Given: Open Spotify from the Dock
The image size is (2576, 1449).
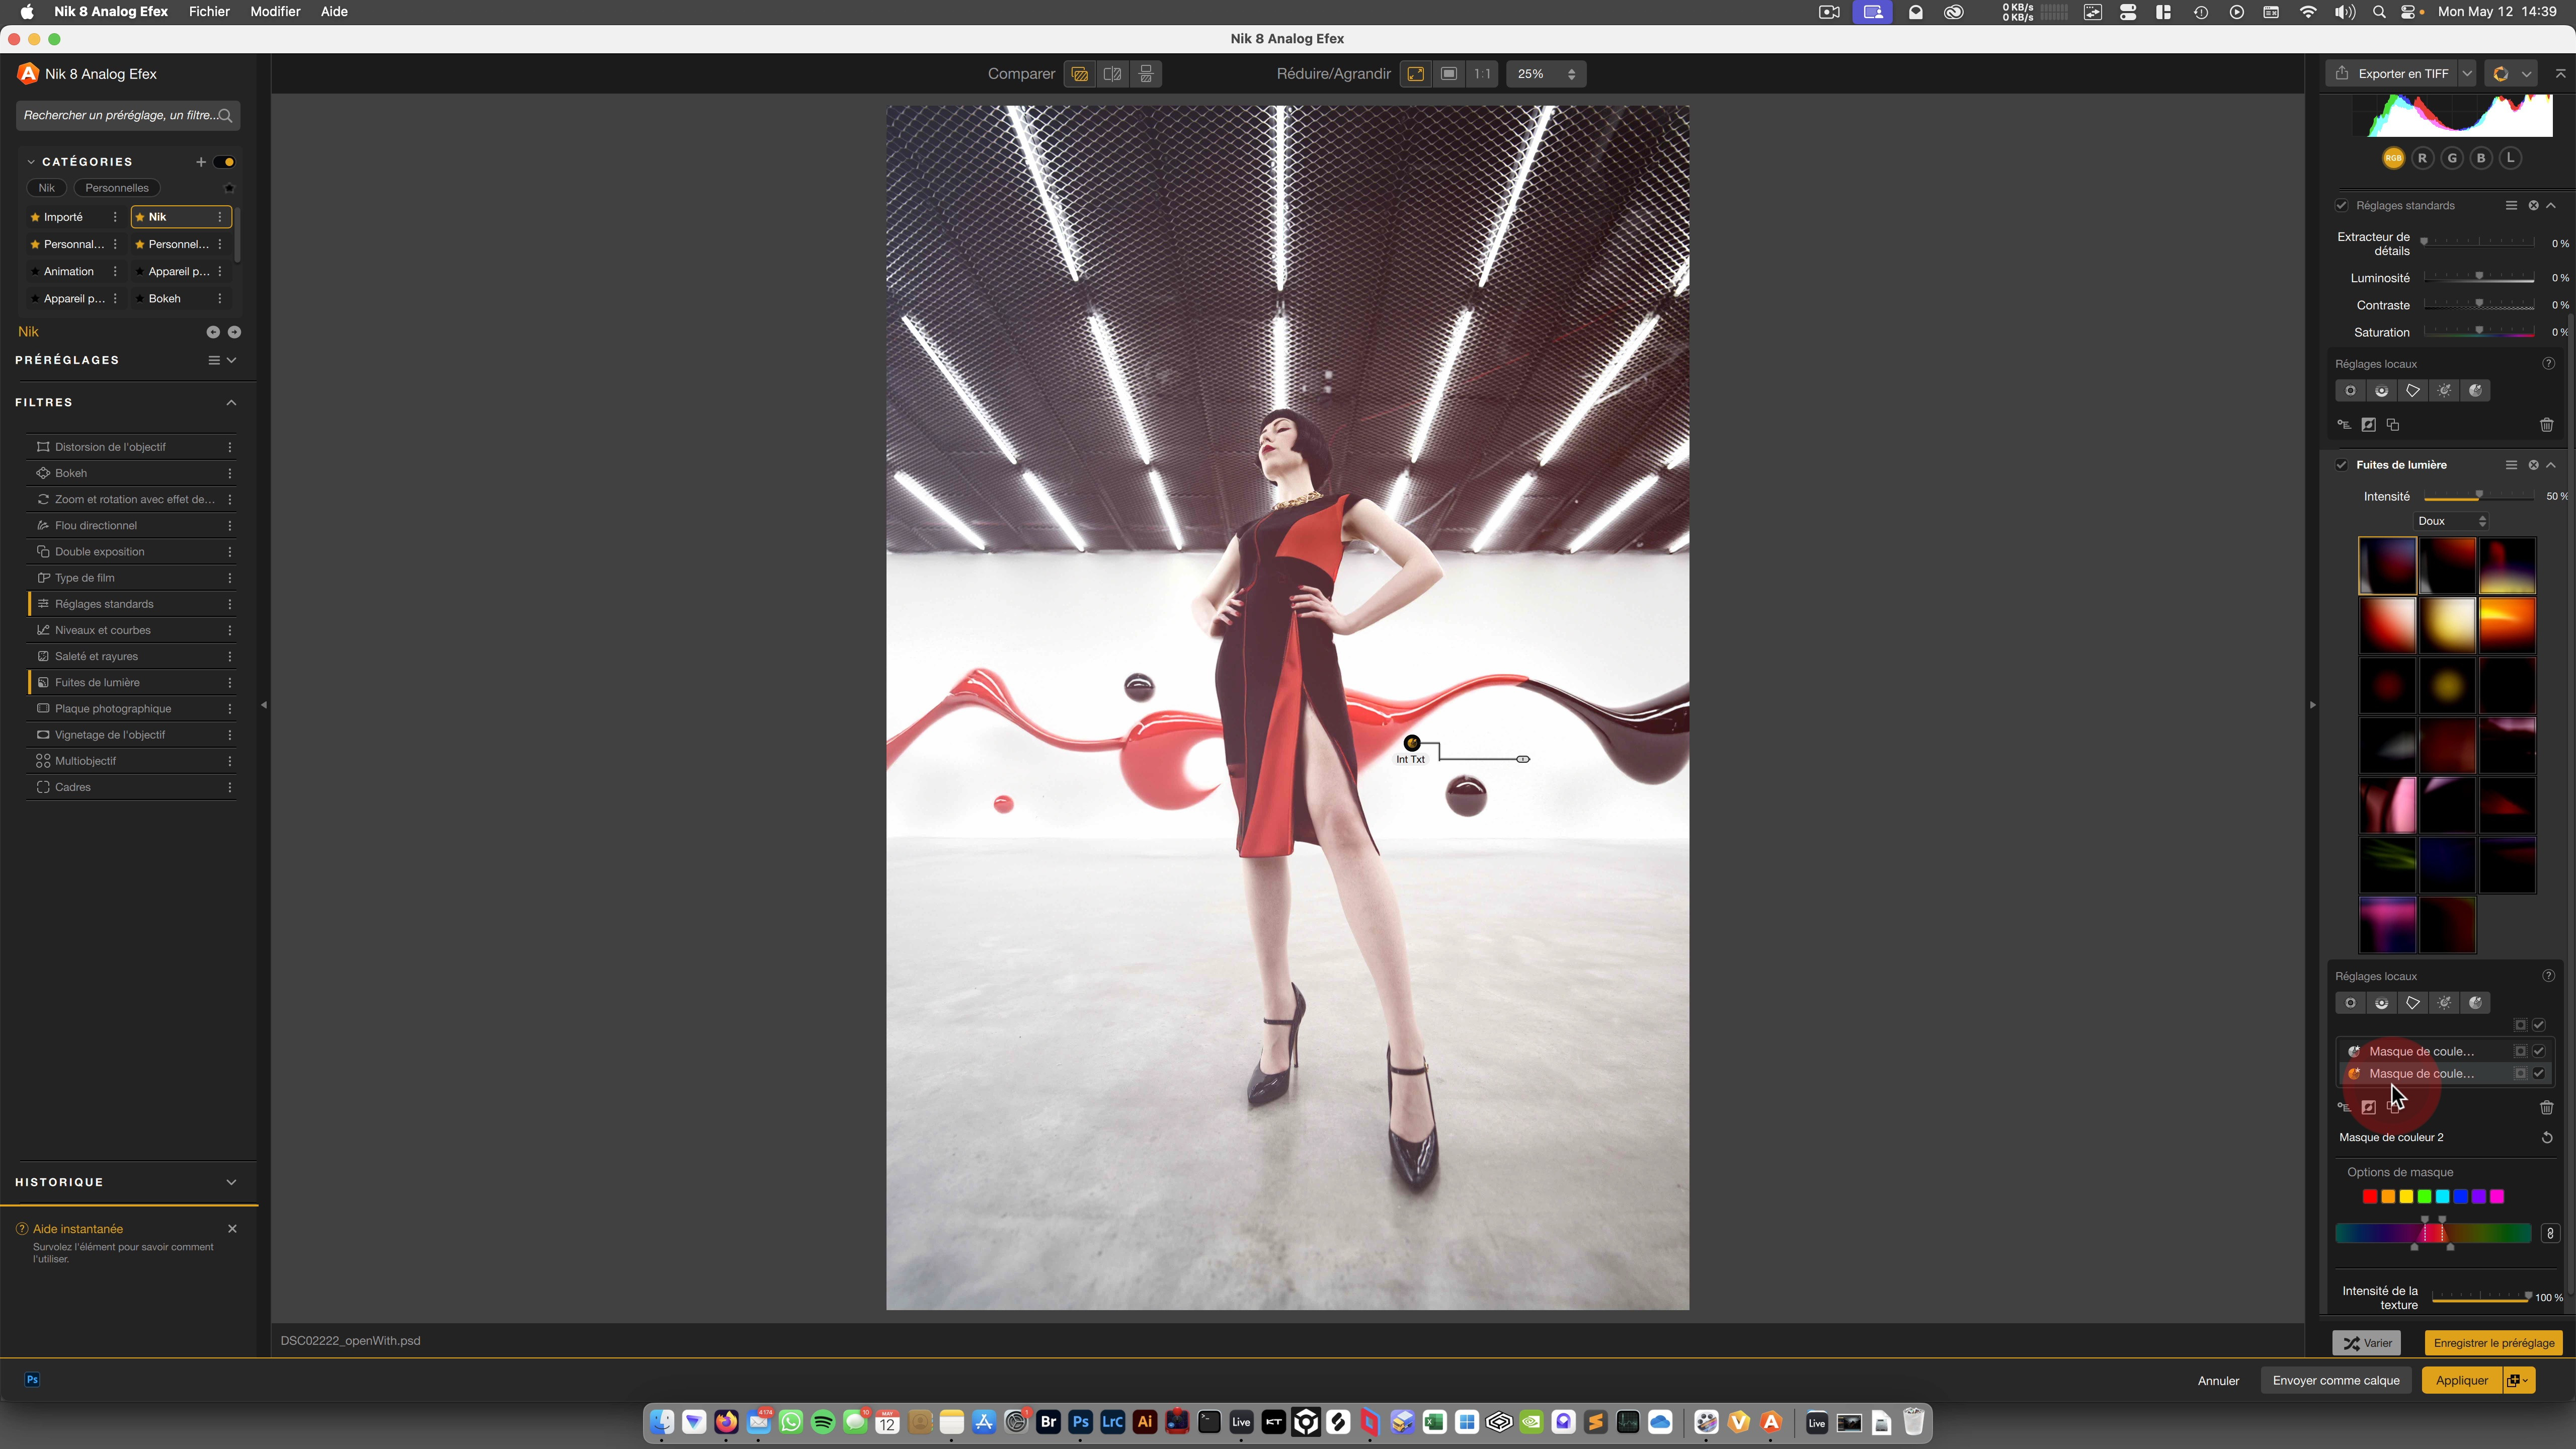Looking at the screenshot, I should (823, 1422).
